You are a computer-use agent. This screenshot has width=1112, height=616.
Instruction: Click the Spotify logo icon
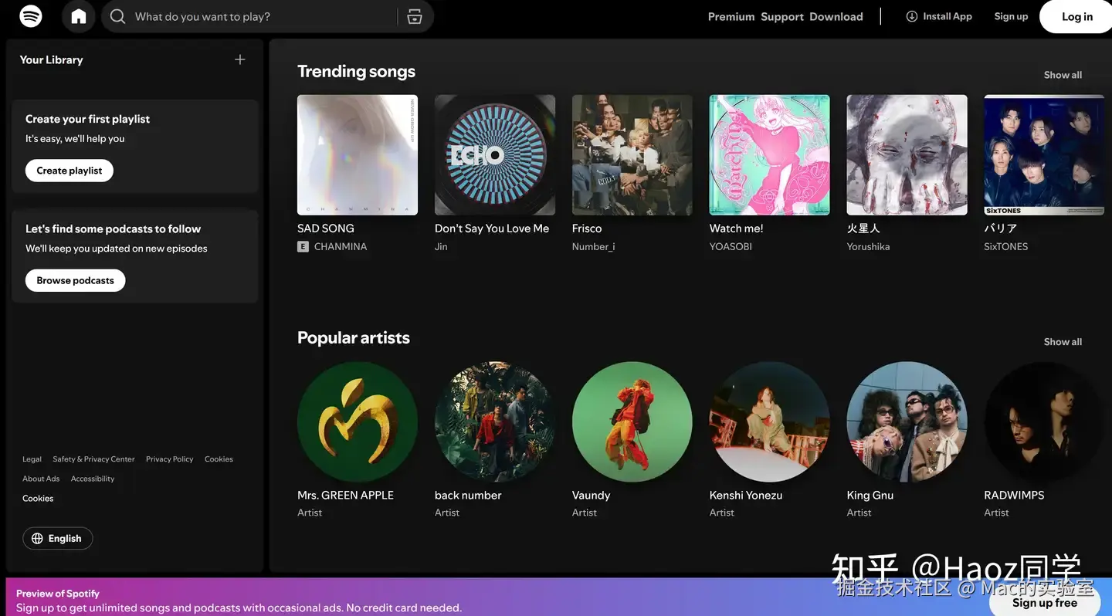(x=31, y=16)
